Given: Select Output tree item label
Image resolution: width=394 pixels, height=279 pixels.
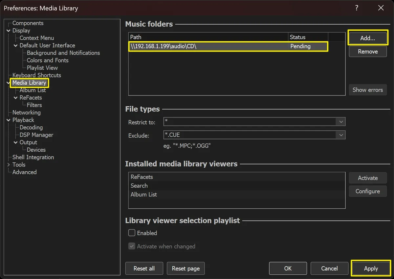Looking at the screenshot, I should coord(28,142).
